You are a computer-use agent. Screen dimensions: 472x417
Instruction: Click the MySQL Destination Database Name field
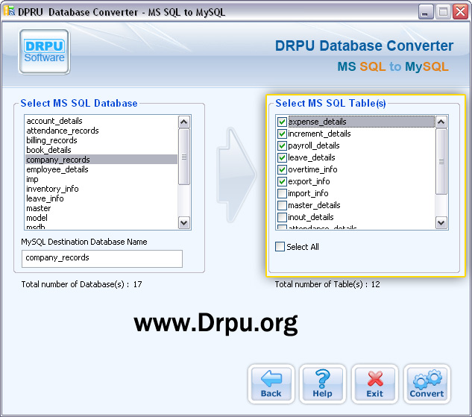(102, 258)
